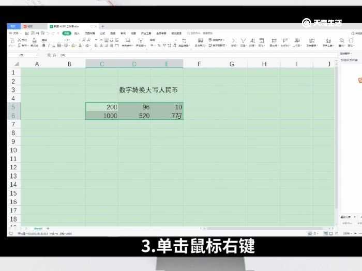Image resolution: width=362 pixels, height=271 pixels.
Task: Open the Insert ribbon tab
Action: click(x=77, y=34)
